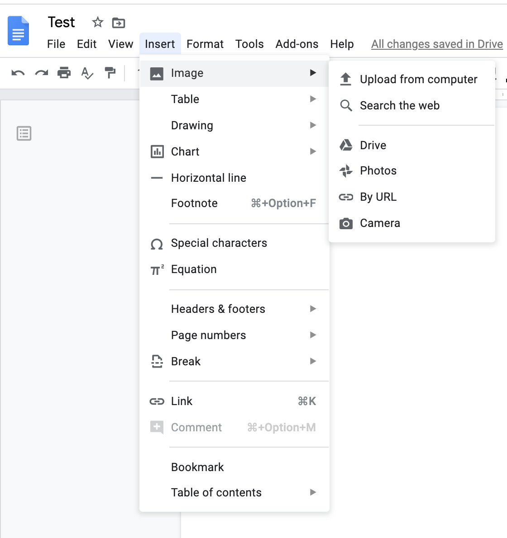The height and width of the screenshot is (538, 507).
Task: Open the Tools menu
Action: (249, 44)
